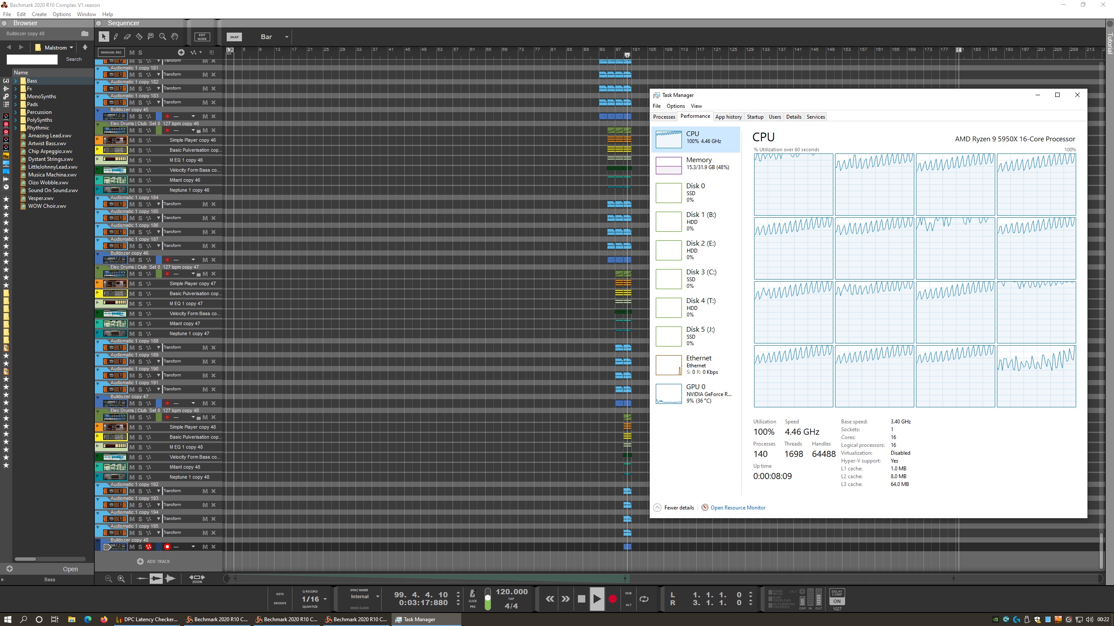
Task: Click the Rewind transport button
Action: pyautogui.click(x=550, y=599)
